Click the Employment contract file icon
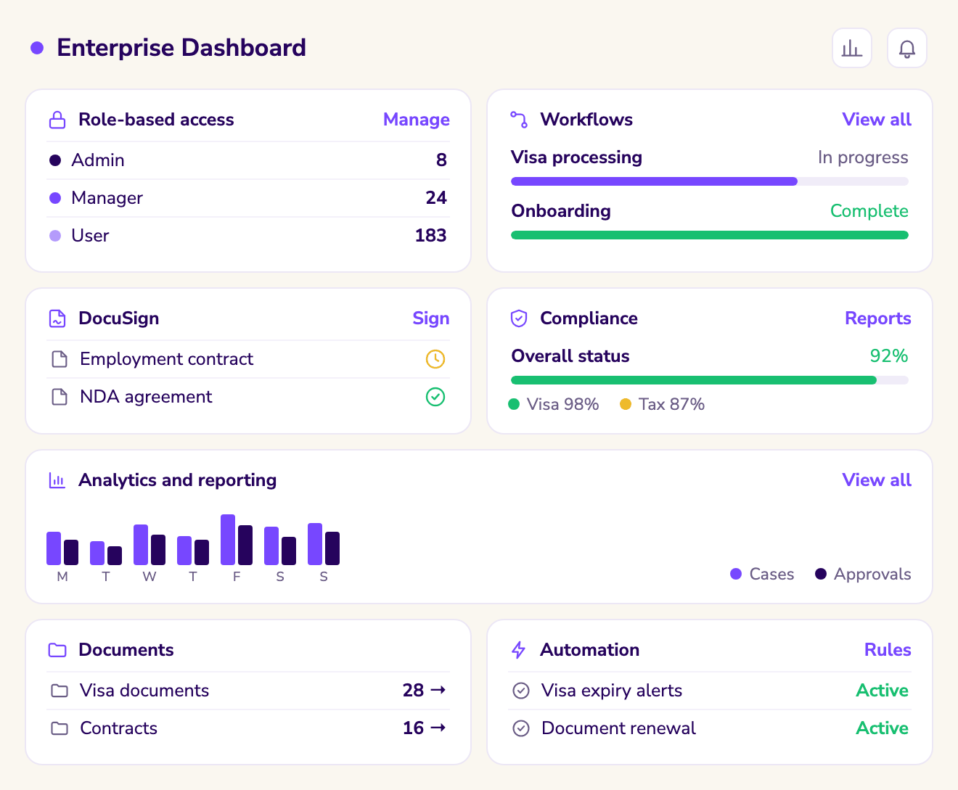Image resolution: width=958 pixels, height=790 pixels. (x=60, y=359)
